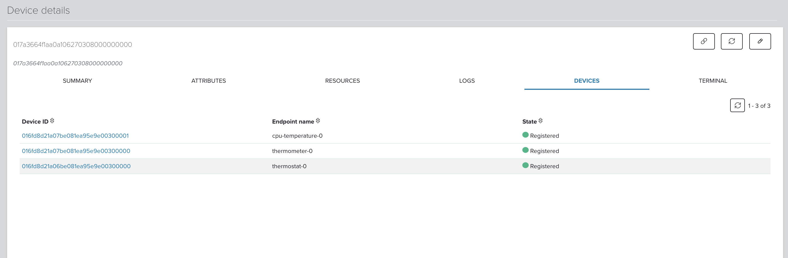Click the Device ID column header label
The image size is (788, 258).
pos(35,121)
